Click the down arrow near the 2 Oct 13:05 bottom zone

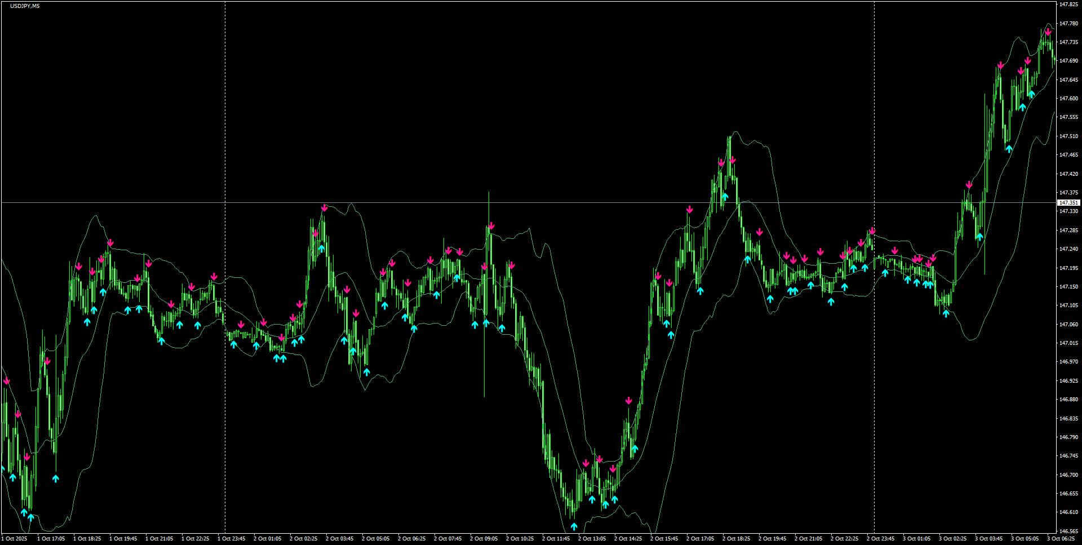click(587, 461)
